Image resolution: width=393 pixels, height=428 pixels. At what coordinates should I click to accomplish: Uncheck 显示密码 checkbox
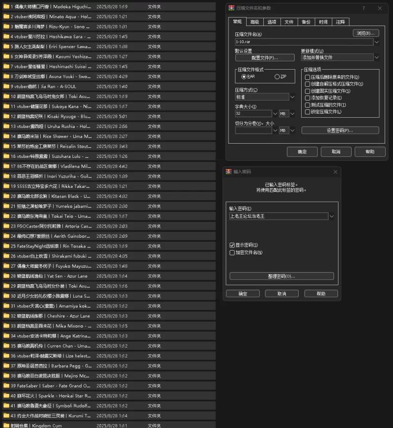click(232, 245)
